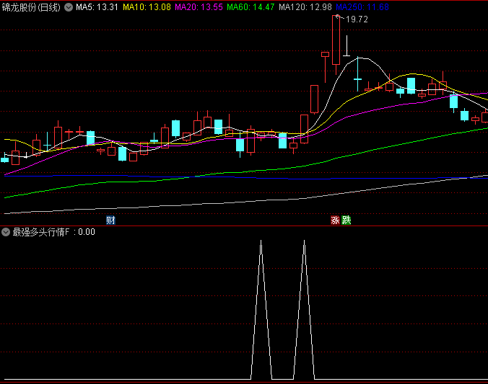Click the 19.72 high price annotation
The width and height of the screenshot is (488, 384).
click(357, 19)
